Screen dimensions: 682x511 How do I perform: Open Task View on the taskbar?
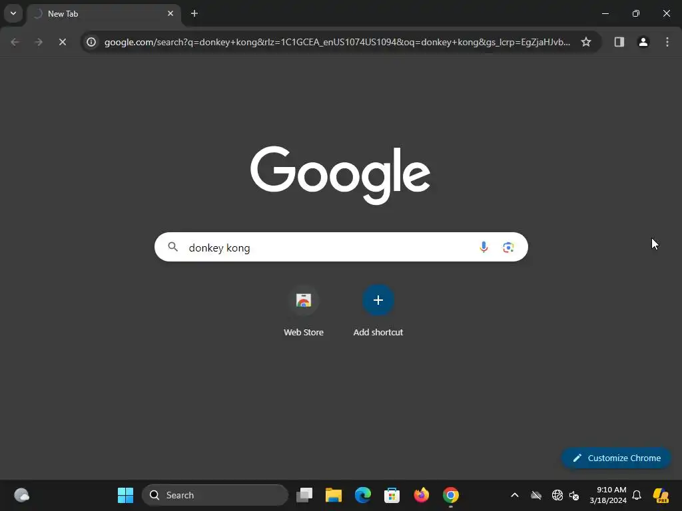[304, 495]
